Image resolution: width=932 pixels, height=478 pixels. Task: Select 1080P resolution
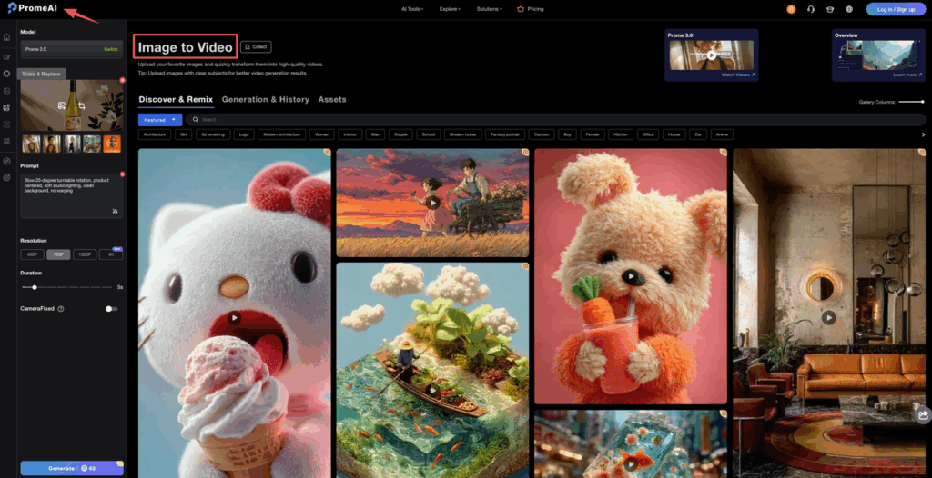(x=85, y=254)
